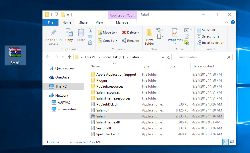
Task: Click the Application Tools contextual tab
Action: (122, 15)
